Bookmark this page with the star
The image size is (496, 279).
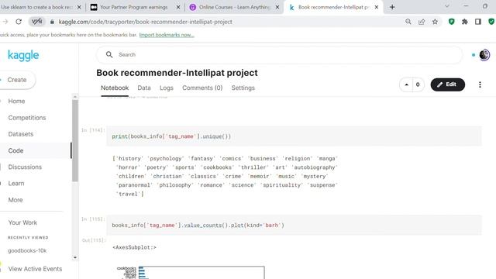[435, 22]
